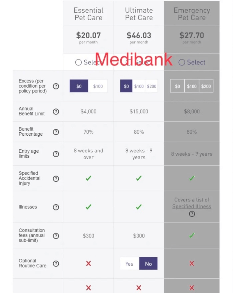
Task: Show help for Benefit Percentage row
Action: [x=56, y=132]
